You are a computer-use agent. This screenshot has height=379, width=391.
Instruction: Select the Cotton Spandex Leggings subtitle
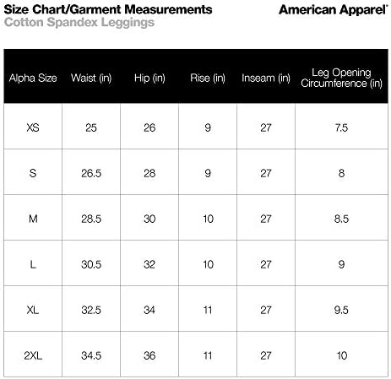tap(79, 23)
